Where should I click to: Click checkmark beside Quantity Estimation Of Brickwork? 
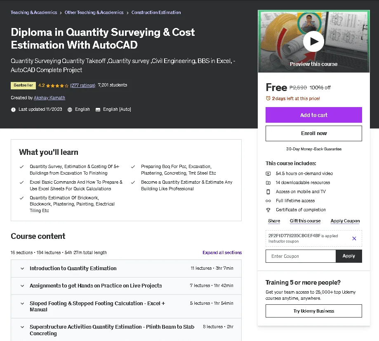click(x=21, y=198)
